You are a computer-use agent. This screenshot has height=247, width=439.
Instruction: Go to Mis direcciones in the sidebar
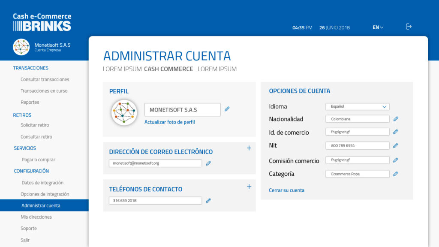(36, 217)
